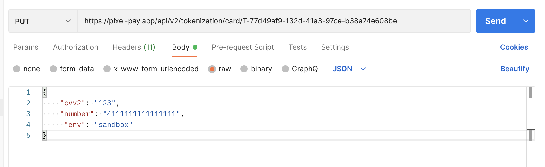Screen dimensions: 545x167
Task: Select x-www-form-urlencoded body type
Action: click(x=107, y=69)
